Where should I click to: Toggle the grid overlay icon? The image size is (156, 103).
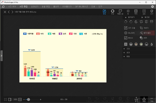tap(5, 99)
